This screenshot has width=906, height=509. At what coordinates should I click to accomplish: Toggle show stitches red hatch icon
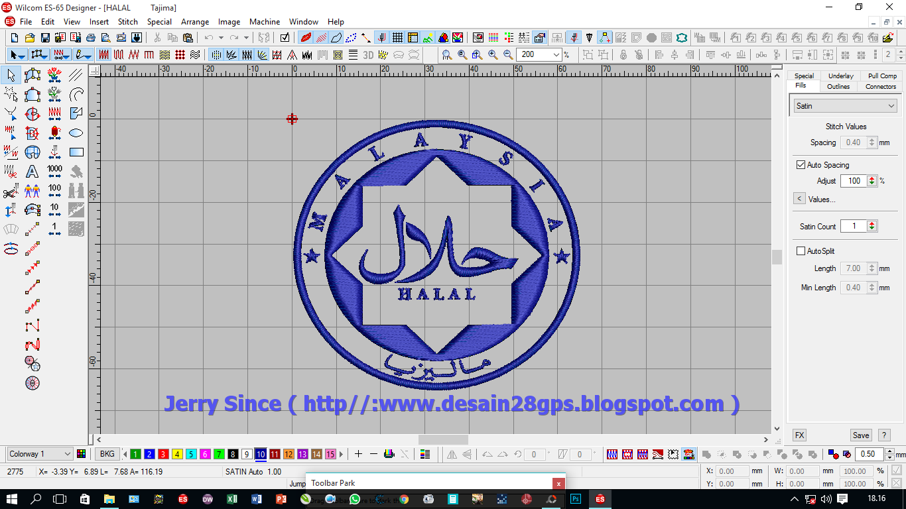(322, 38)
